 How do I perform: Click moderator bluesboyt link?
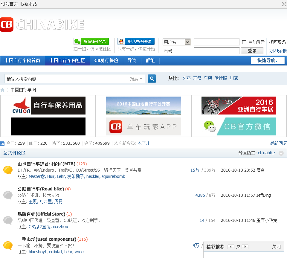point(38,252)
